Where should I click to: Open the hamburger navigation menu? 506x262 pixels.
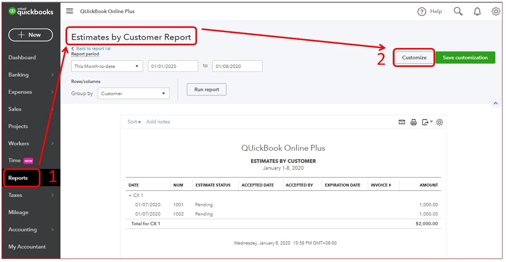(69, 11)
